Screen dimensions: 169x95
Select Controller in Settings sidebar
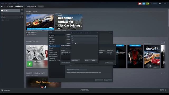tap(52, 59)
